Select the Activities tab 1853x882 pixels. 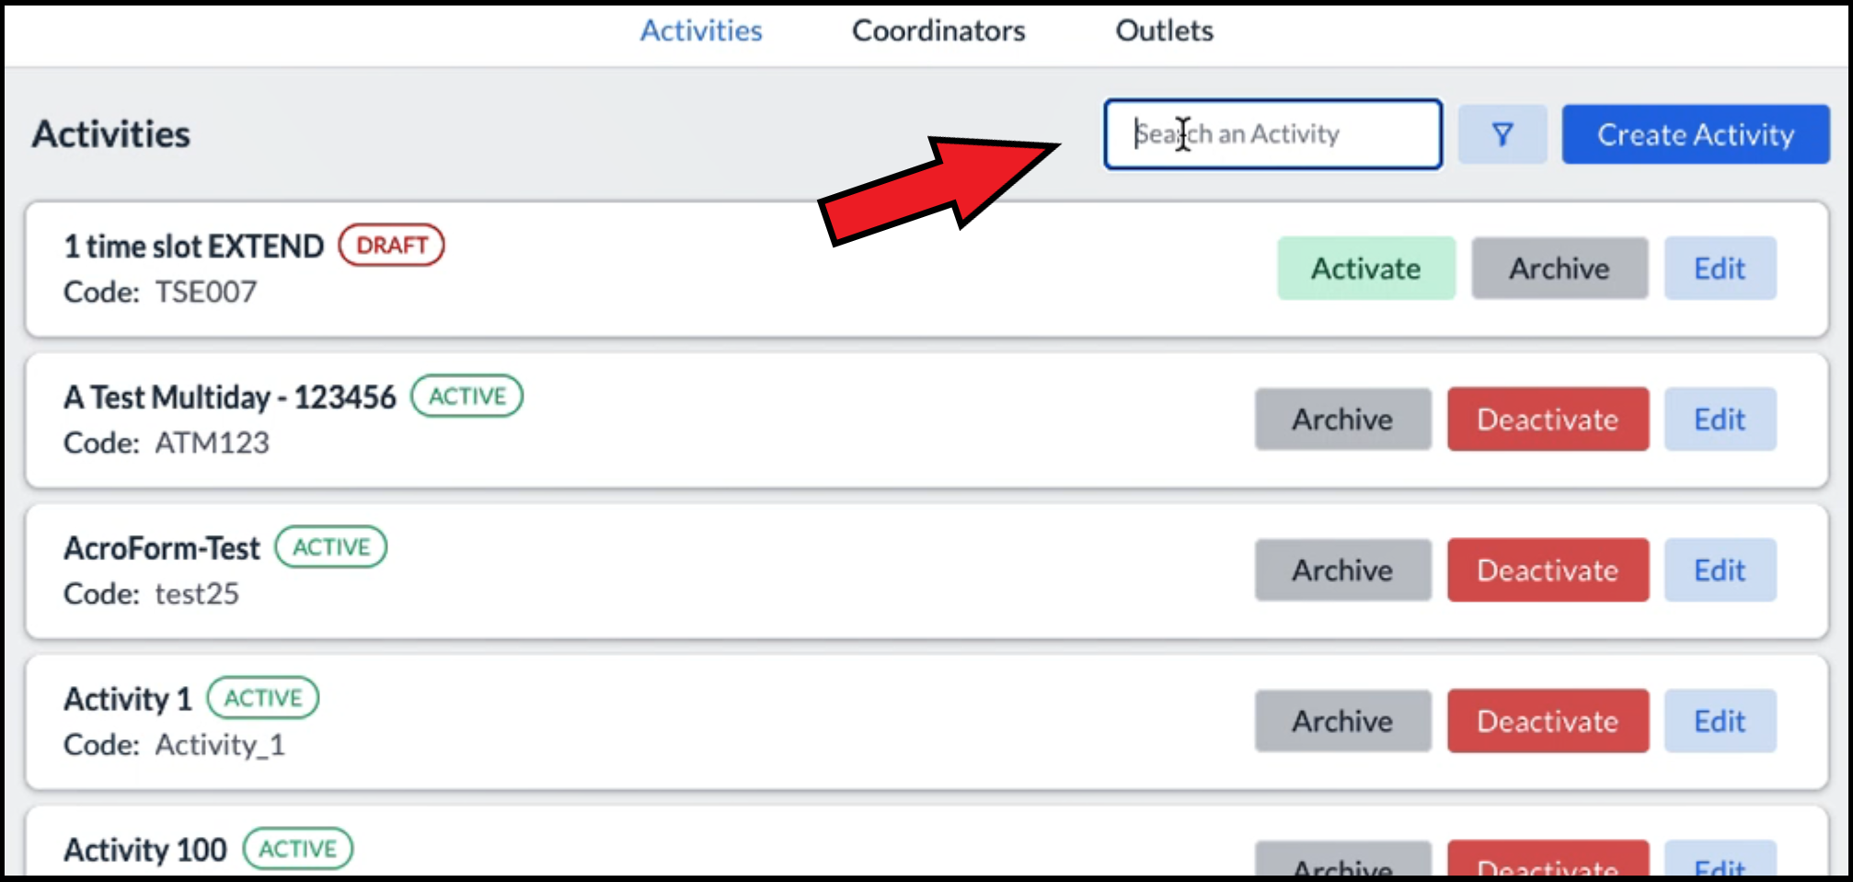[701, 30]
